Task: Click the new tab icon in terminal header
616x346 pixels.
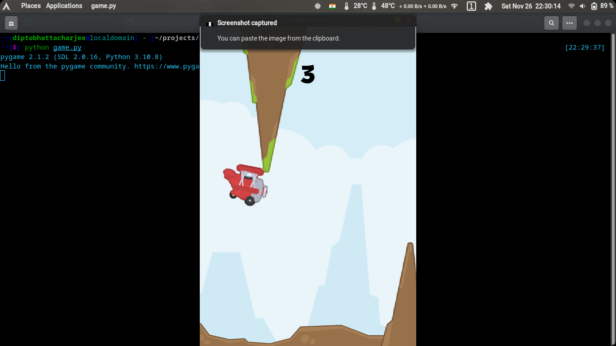Action: [11, 23]
